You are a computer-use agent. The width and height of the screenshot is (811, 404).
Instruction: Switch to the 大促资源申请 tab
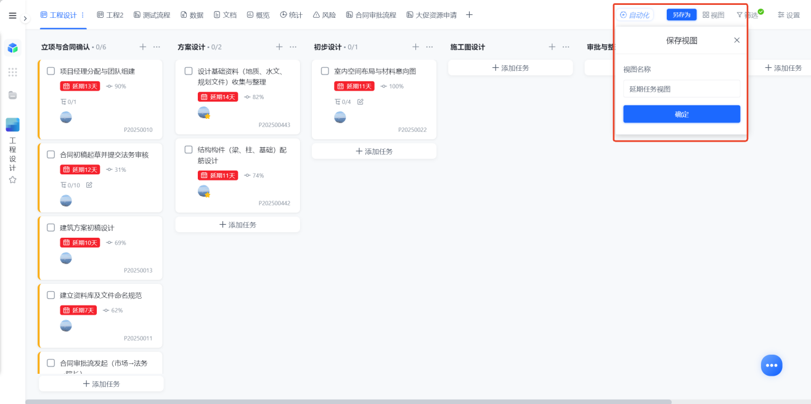click(431, 15)
